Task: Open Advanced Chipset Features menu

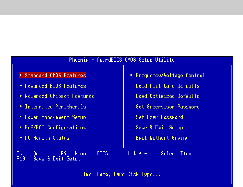Action: 59,96
